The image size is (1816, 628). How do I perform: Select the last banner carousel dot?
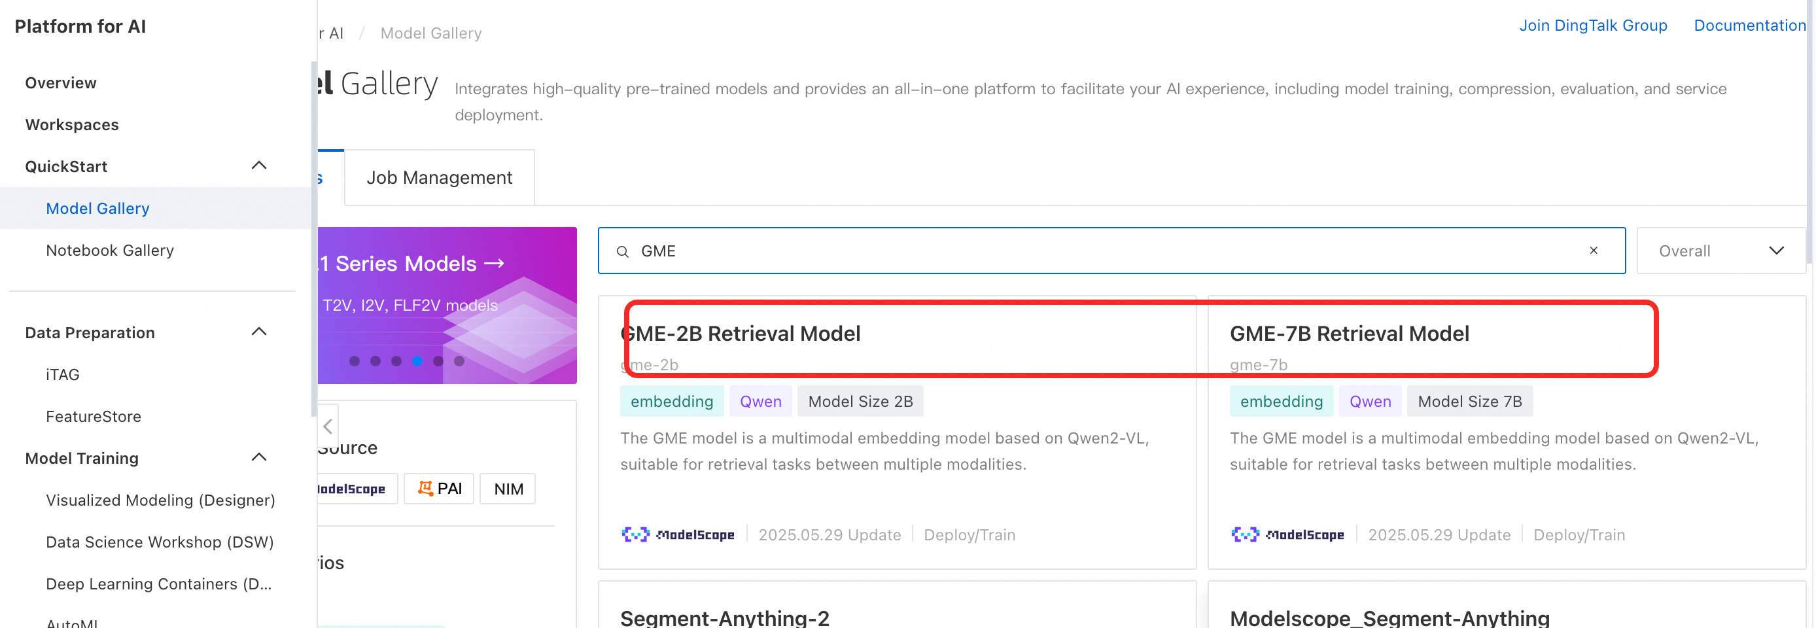click(x=460, y=362)
